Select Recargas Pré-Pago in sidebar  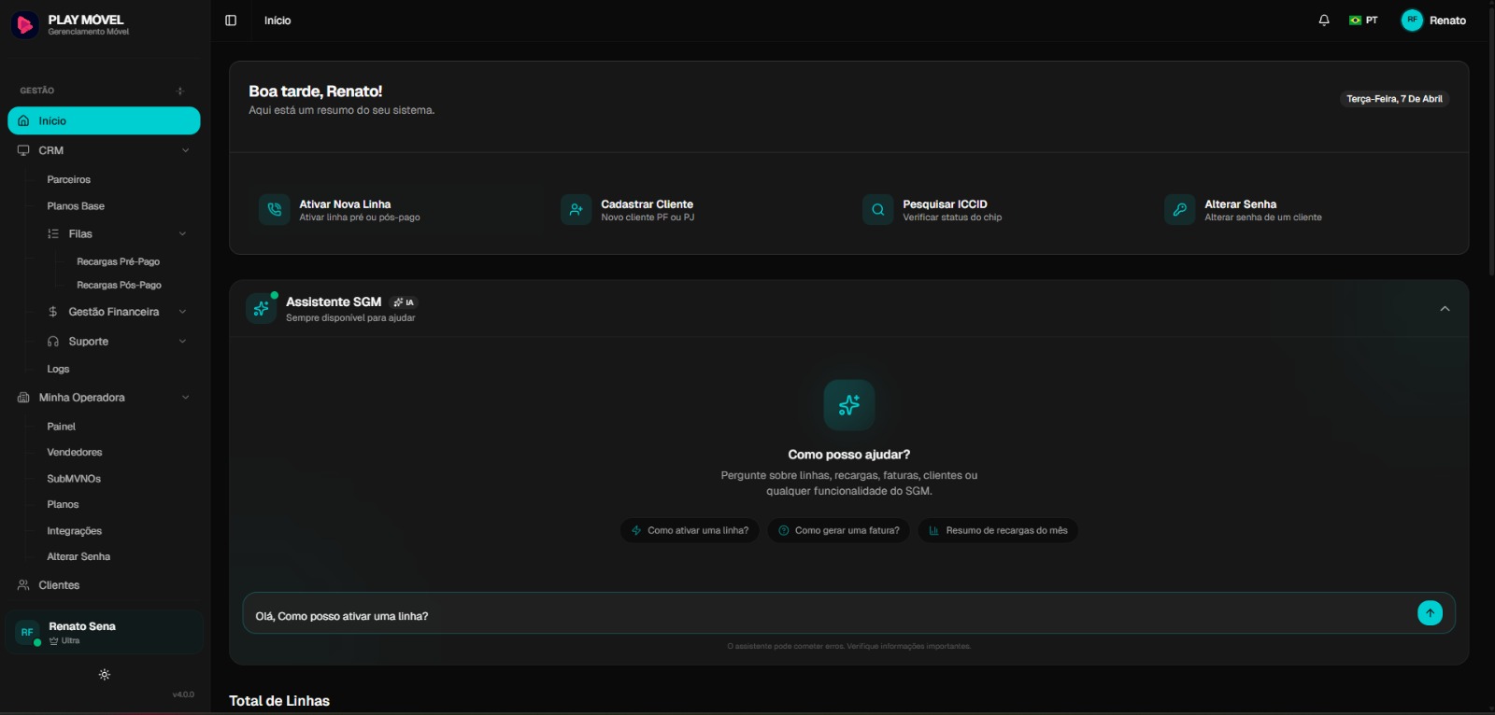[x=118, y=262]
